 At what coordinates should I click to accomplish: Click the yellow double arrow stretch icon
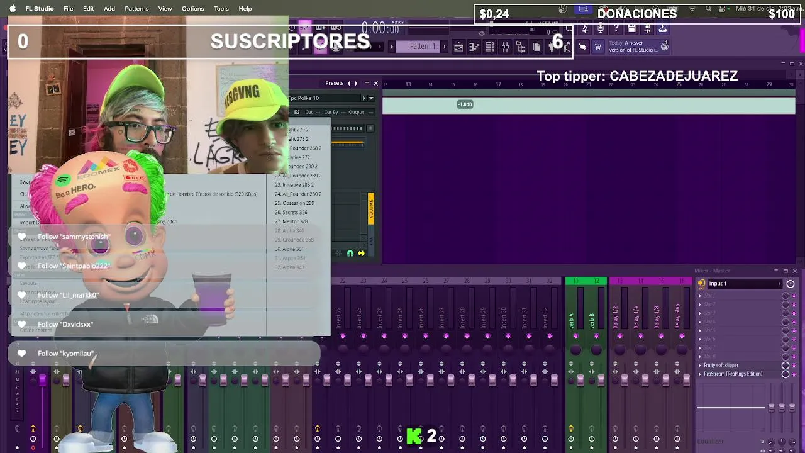361,254
